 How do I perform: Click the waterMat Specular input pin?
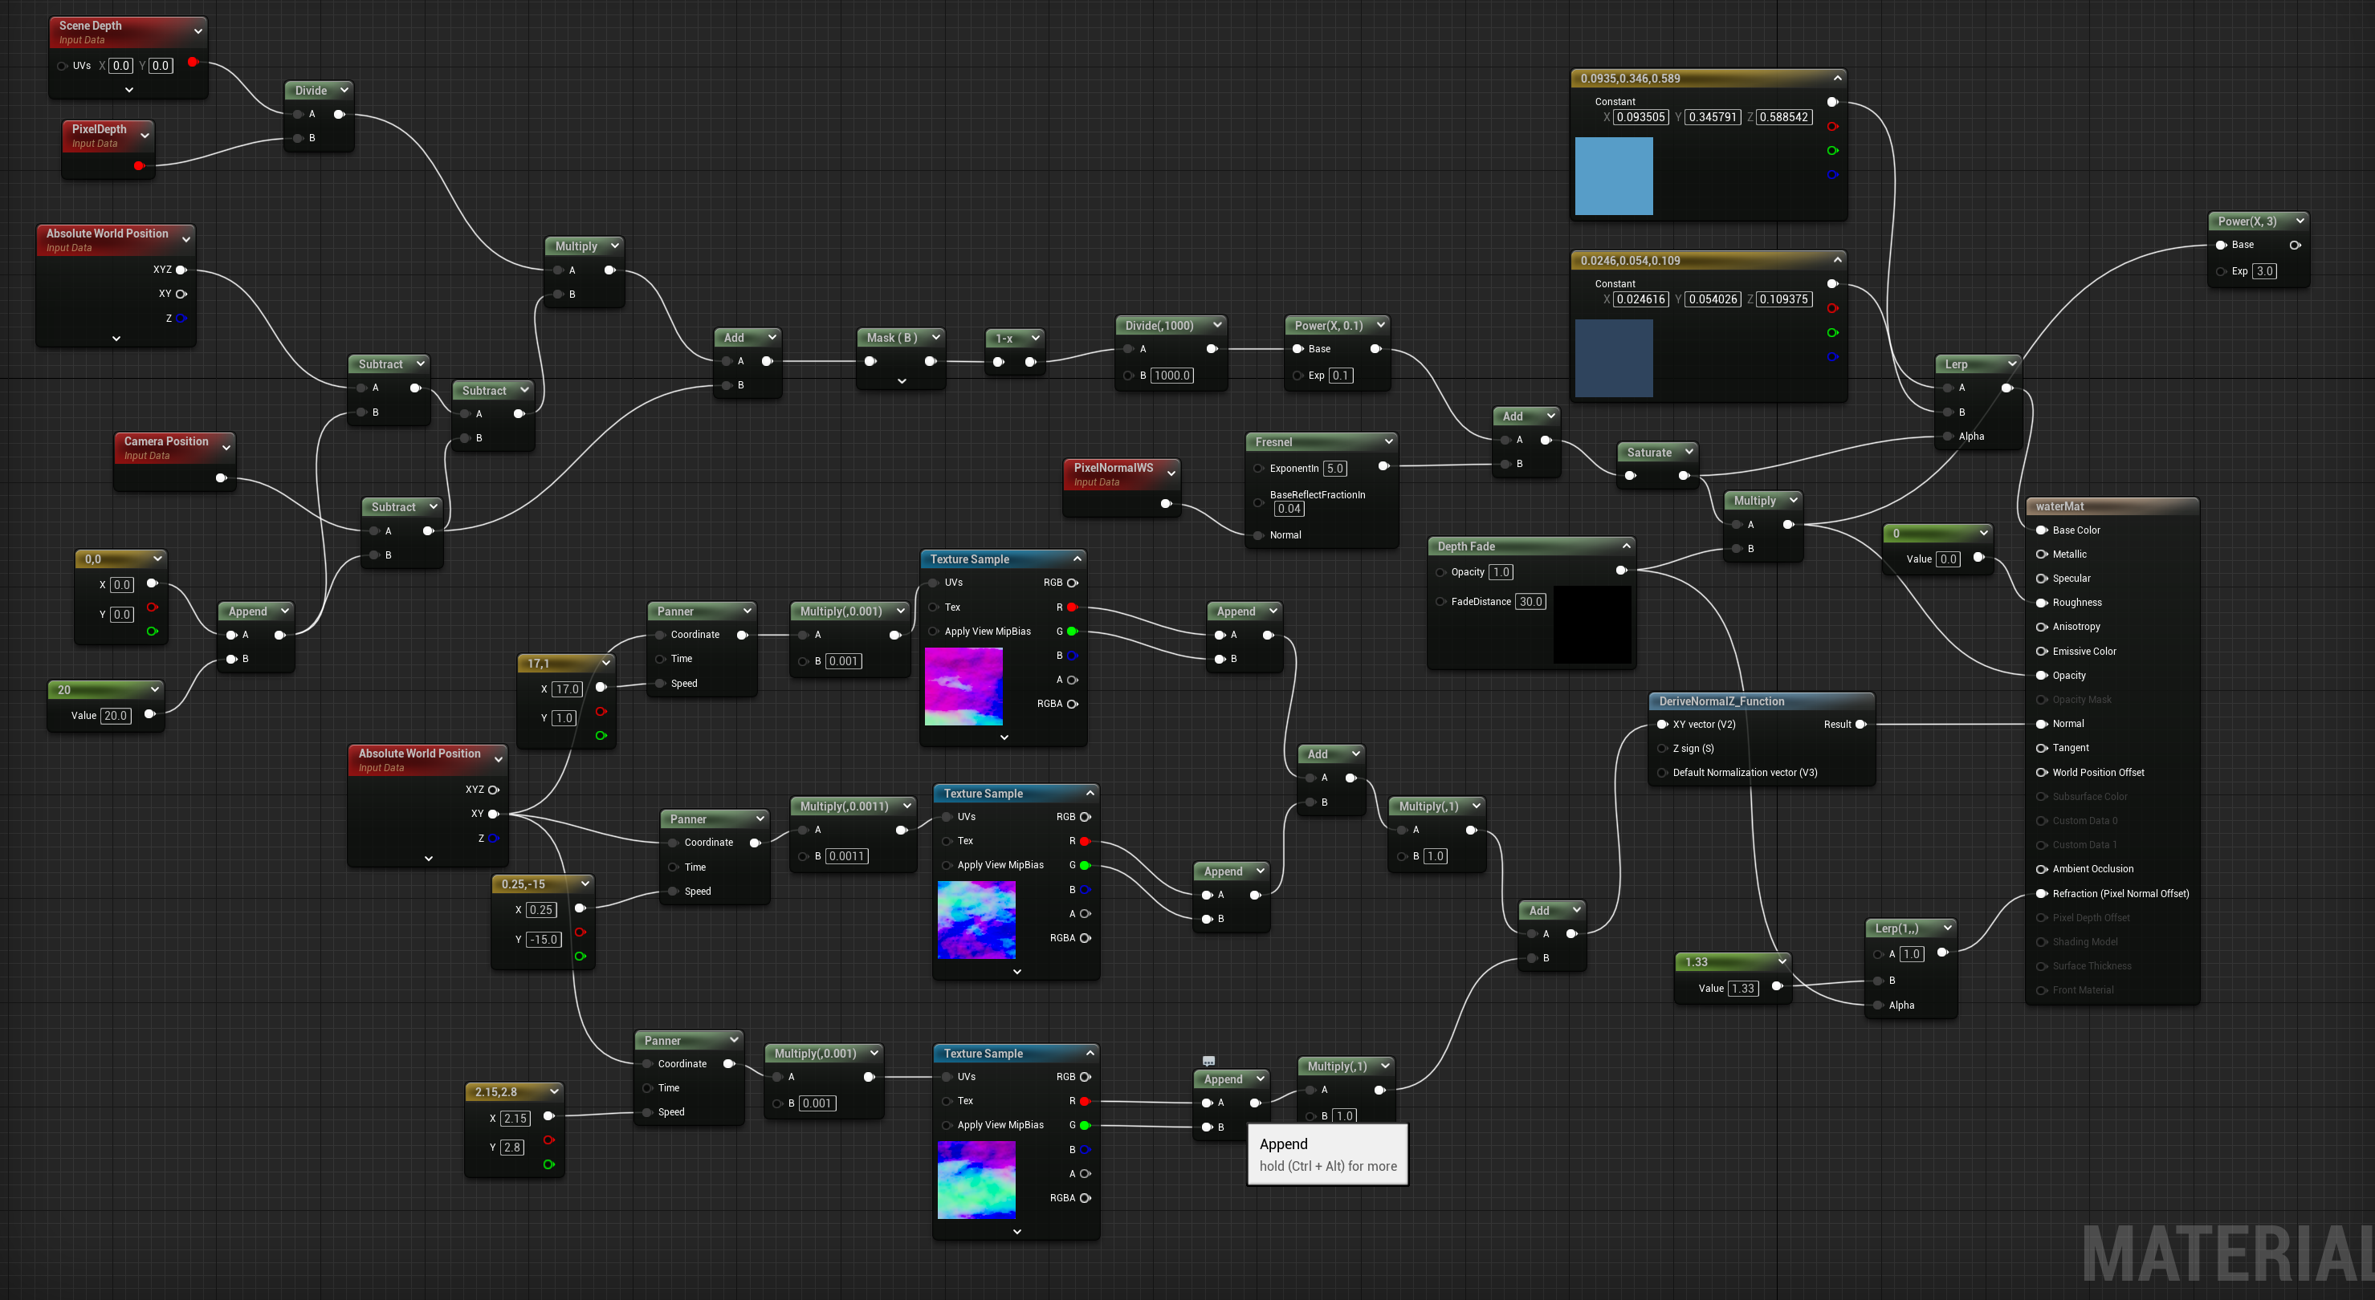click(x=2041, y=579)
